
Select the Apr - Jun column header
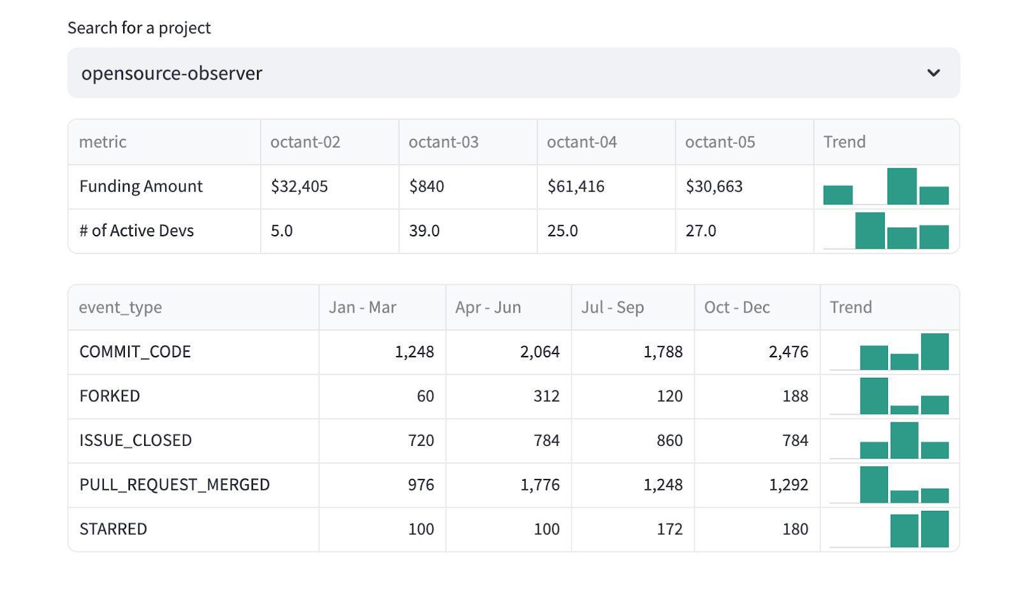488,308
